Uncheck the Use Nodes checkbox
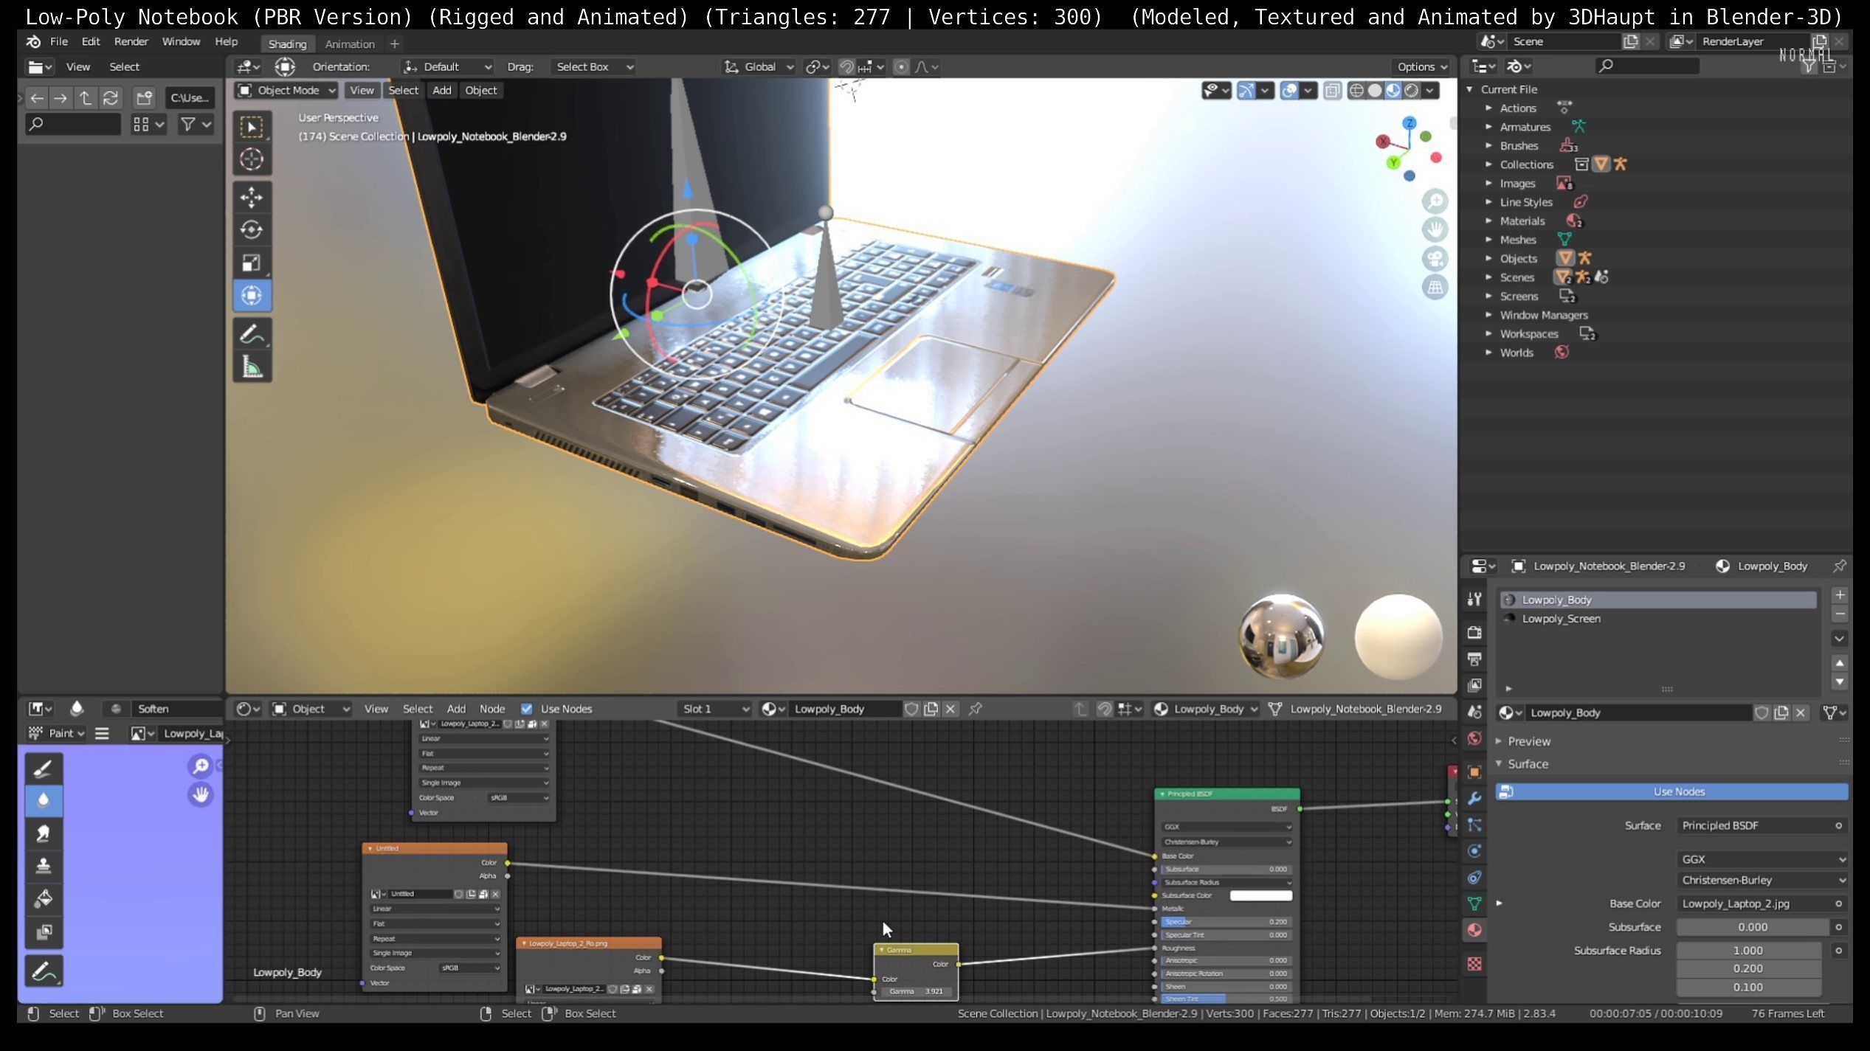This screenshot has width=1870, height=1051. pyautogui.click(x=526, y=709)
